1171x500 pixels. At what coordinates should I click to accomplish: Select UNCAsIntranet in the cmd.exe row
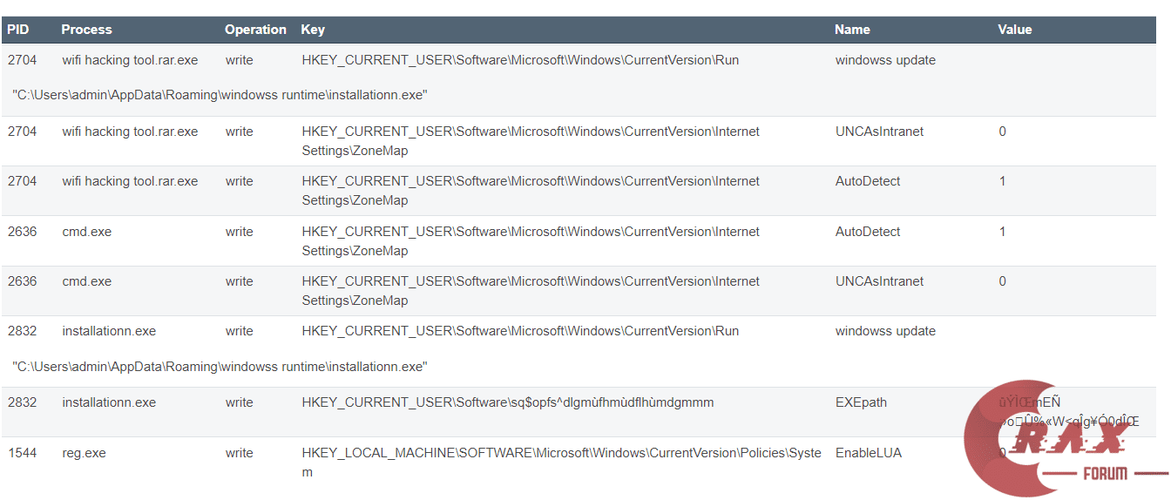click(879, 281)
